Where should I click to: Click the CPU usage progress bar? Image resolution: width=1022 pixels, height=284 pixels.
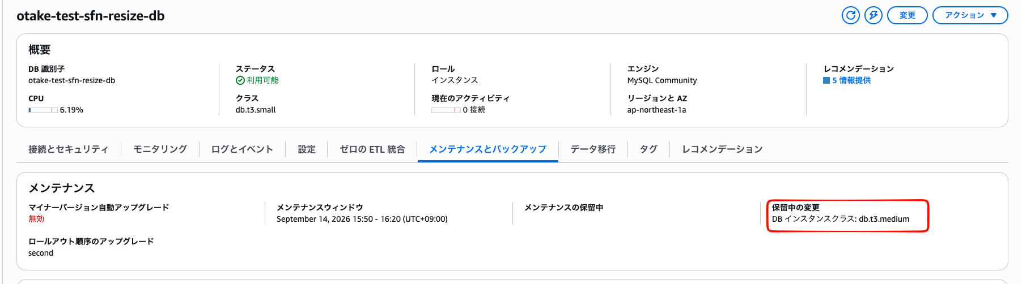click(43, 110)
